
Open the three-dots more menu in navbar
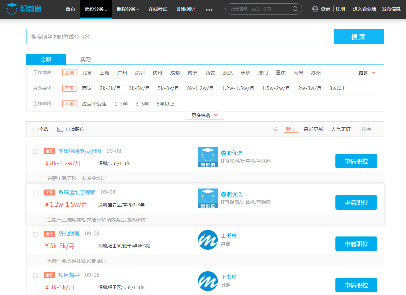point(209,10)
